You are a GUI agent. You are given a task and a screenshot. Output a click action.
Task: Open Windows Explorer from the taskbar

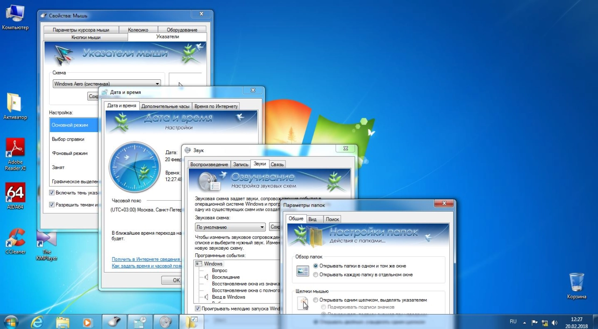pos(63,322)
